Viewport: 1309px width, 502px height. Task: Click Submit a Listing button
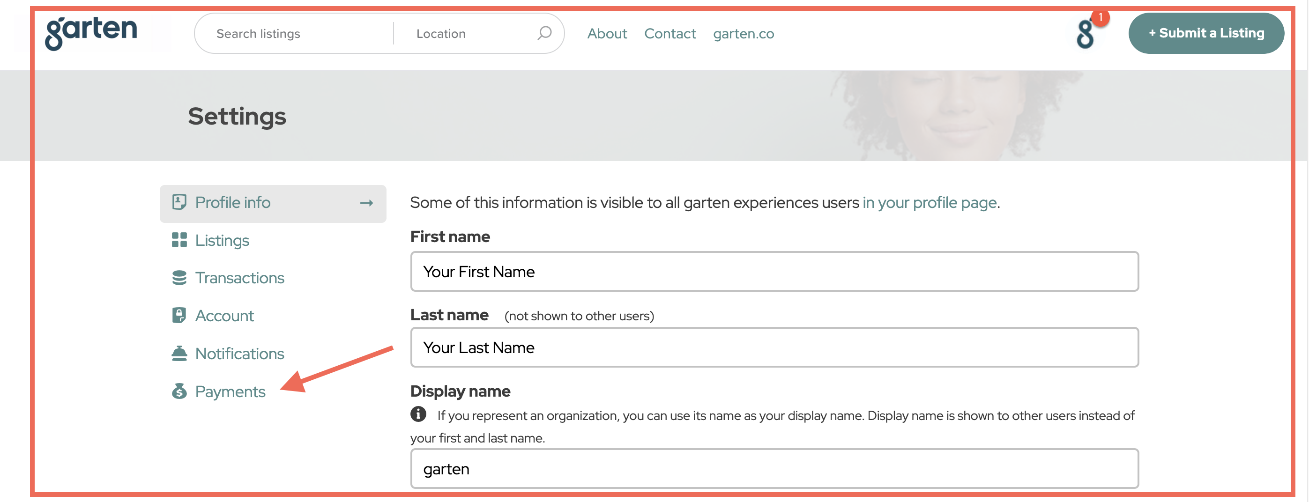click(x=1206, y=33)
